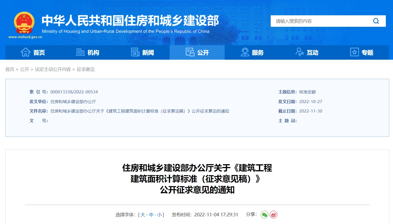Screen dimensions: 393x224
Task: Click the search input field
Action: pyautogui.click(x=320, y=21)
